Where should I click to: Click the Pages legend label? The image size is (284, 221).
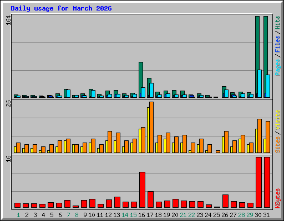click(277, 67)
